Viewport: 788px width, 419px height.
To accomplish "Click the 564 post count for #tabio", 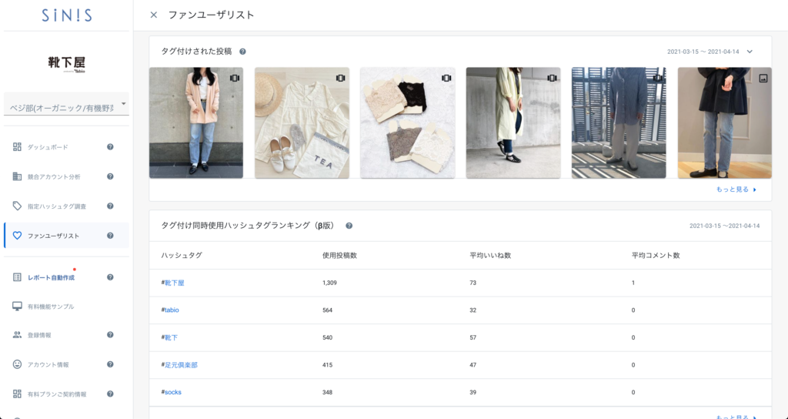I will [x=327, y=310].
